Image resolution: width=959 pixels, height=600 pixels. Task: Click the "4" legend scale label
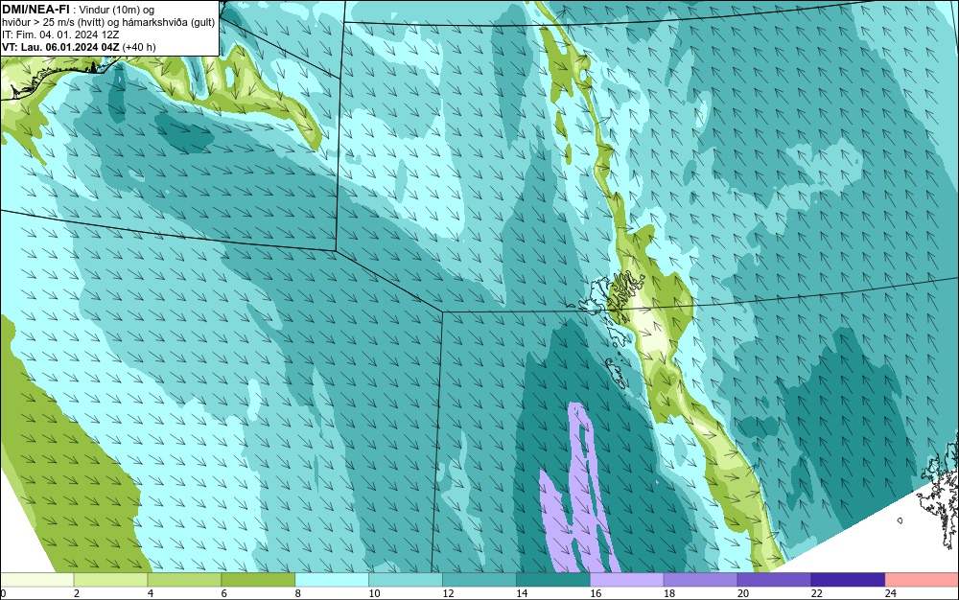point(151,593)
